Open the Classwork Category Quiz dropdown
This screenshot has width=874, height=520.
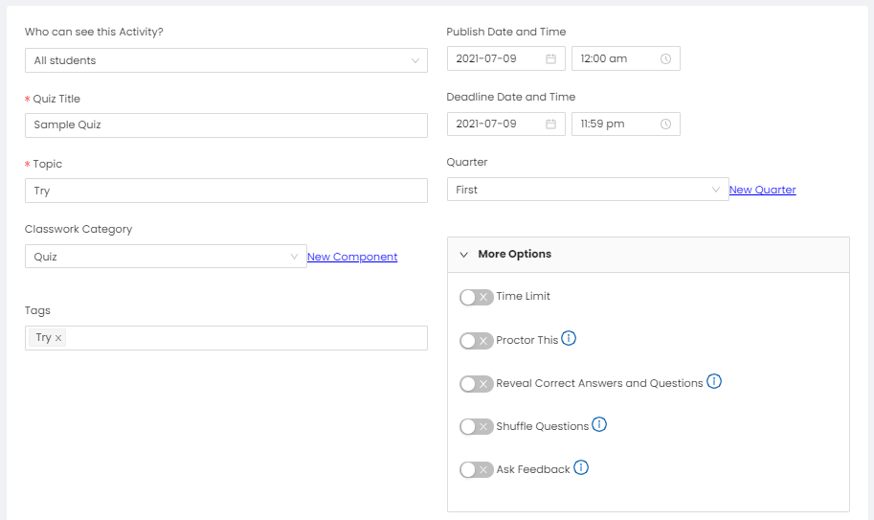pyautogui.click(x=166, y=257)
